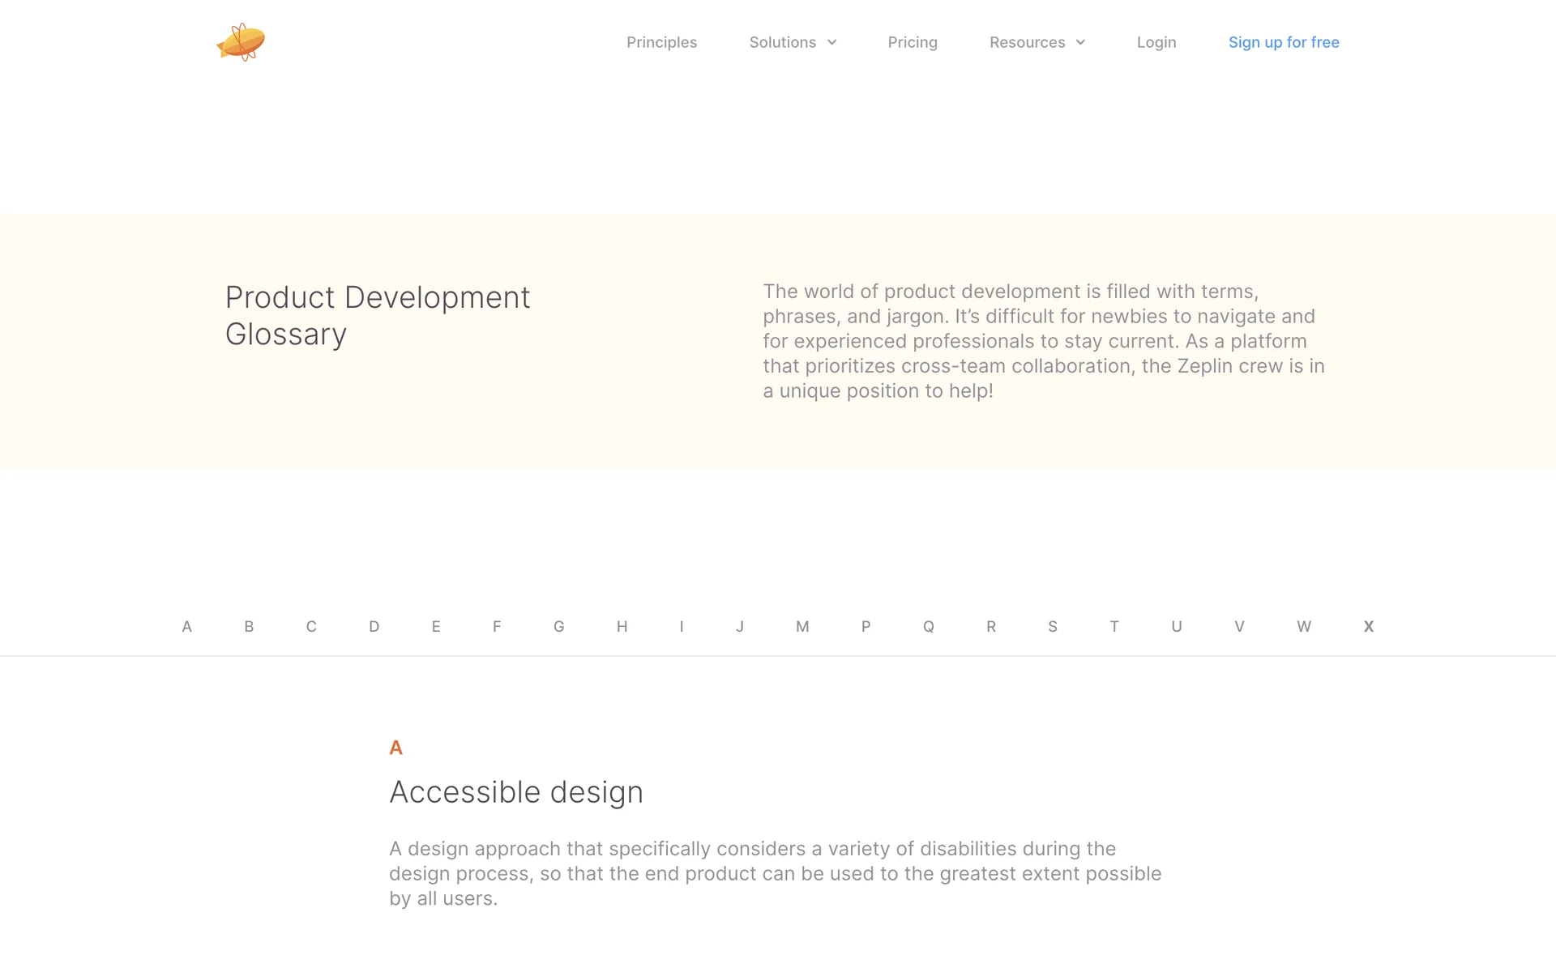Jump to bold letter X
The width and height of the screenshot is (1556, 972).
pyautogui.click(x=1368, y=626)
